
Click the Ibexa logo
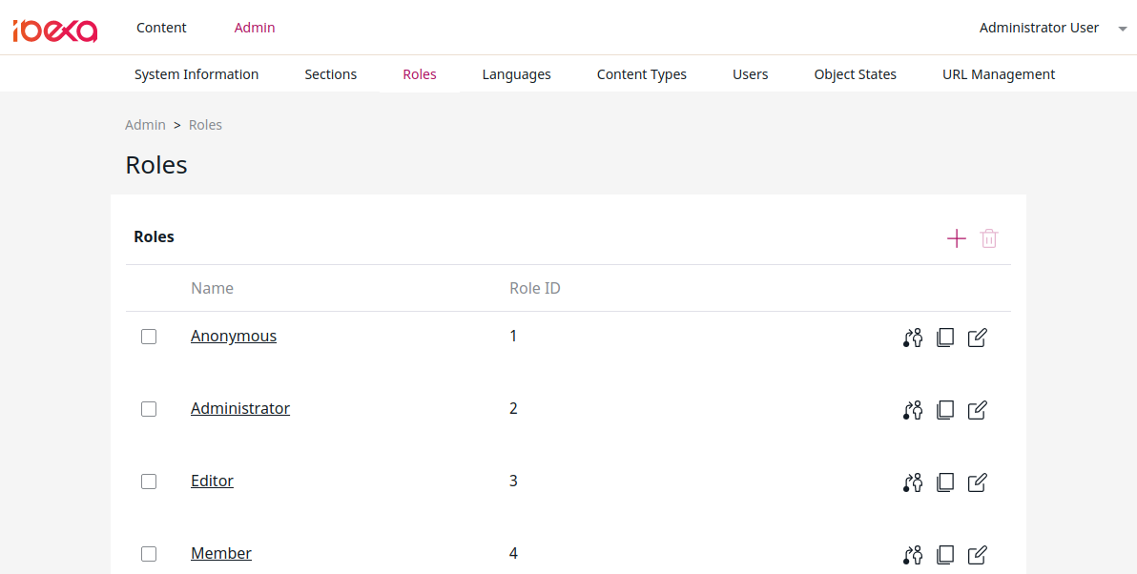tap(55, 30)
